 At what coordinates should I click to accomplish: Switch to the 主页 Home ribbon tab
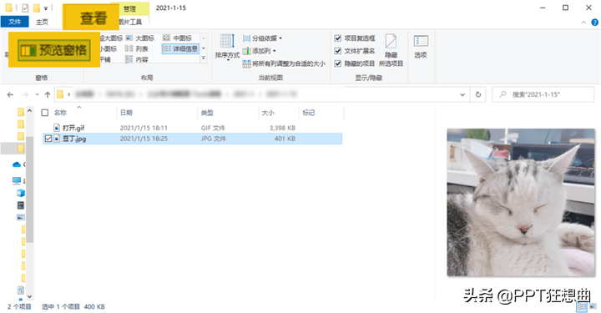click(x=43, y=22)
